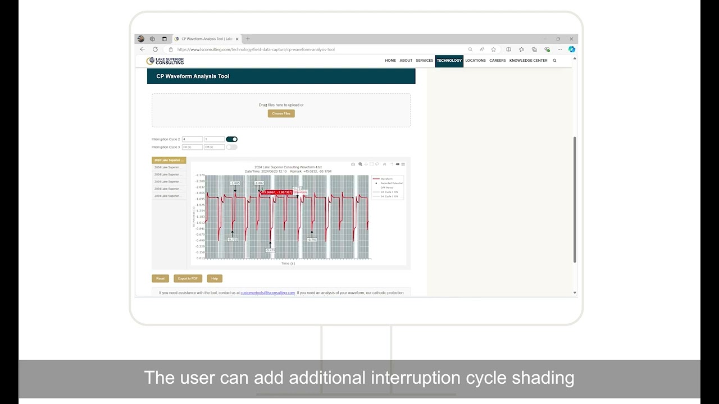This screenshot has width=719, height=404.
Task: Open the Favorites list
Action: tap(521, 49)
